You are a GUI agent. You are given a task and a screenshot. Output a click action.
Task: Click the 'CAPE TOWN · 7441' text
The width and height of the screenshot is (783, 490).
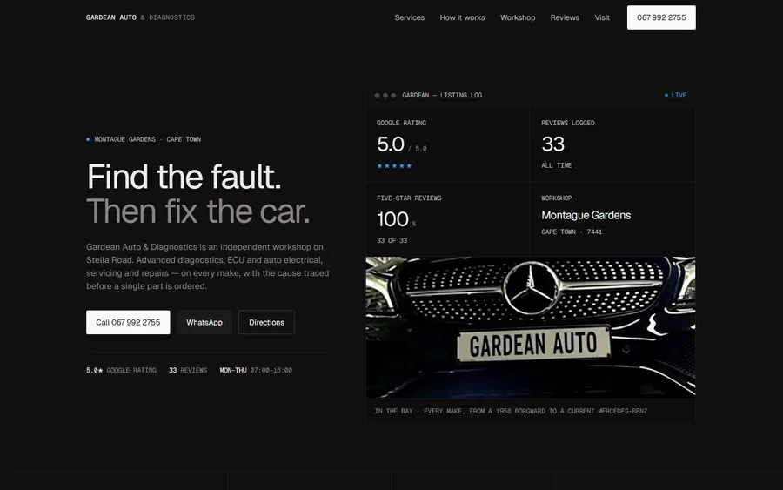[572, 232]
